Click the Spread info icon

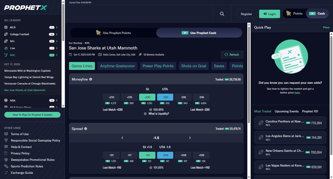[85, 129]
